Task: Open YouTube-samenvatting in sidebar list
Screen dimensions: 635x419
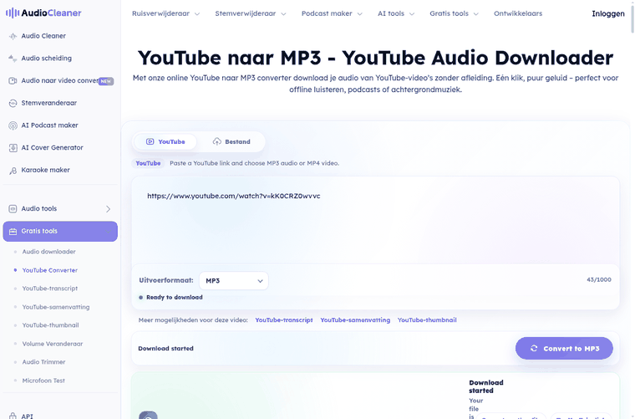Action: point(56,307)
